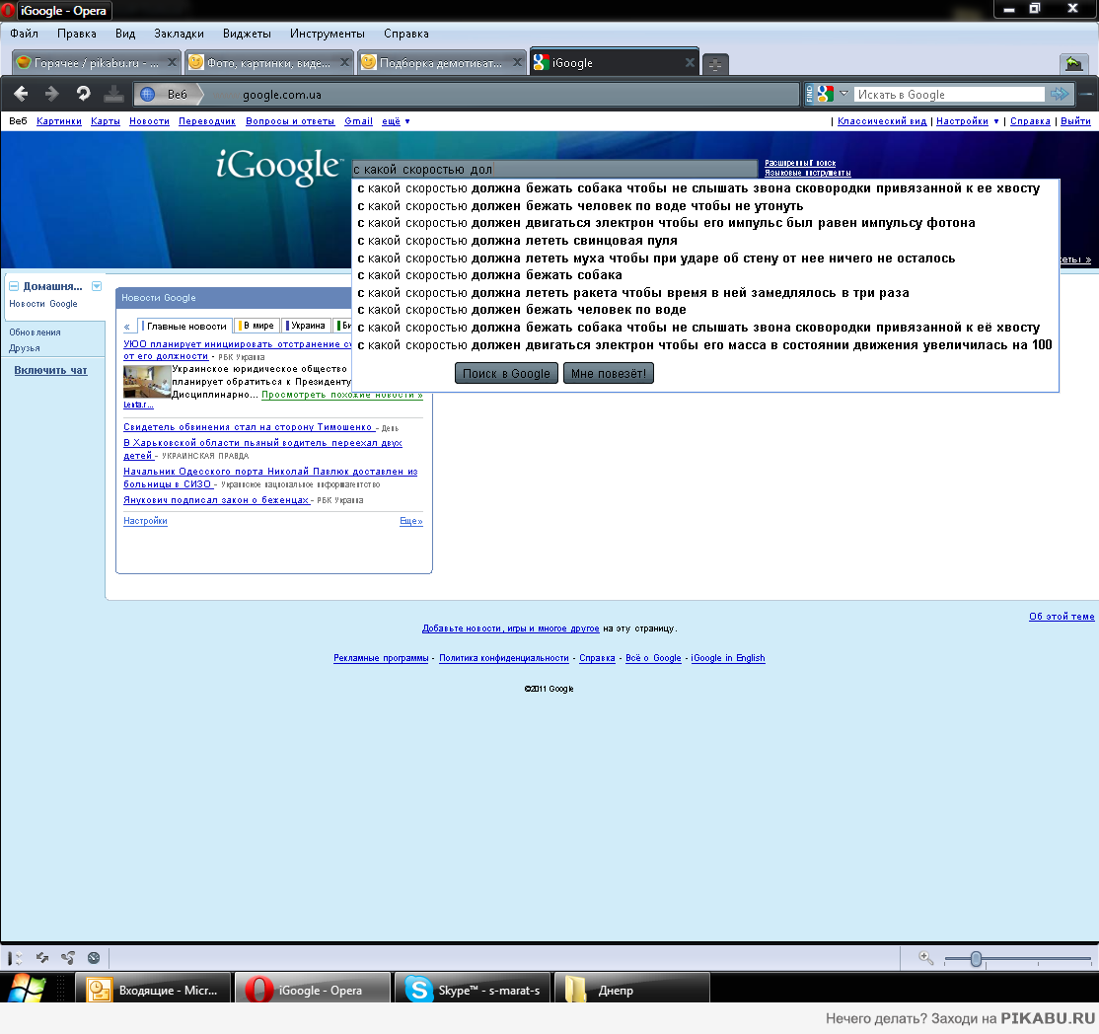This screenshot has height=1034, width=1099.
Task: Run search with the double-arrow button
Action: click(1060, 94)
